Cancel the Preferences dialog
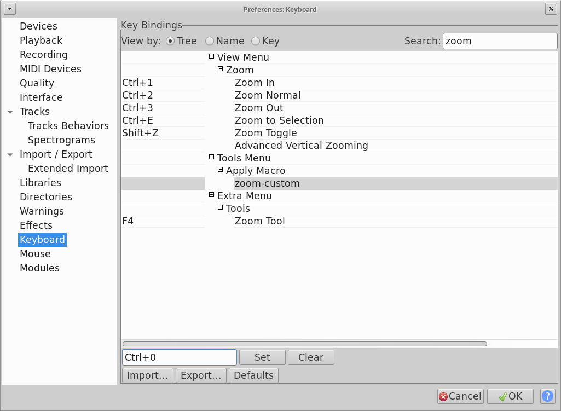This screenshot has height=411, width=561. [x=460, y=396]
